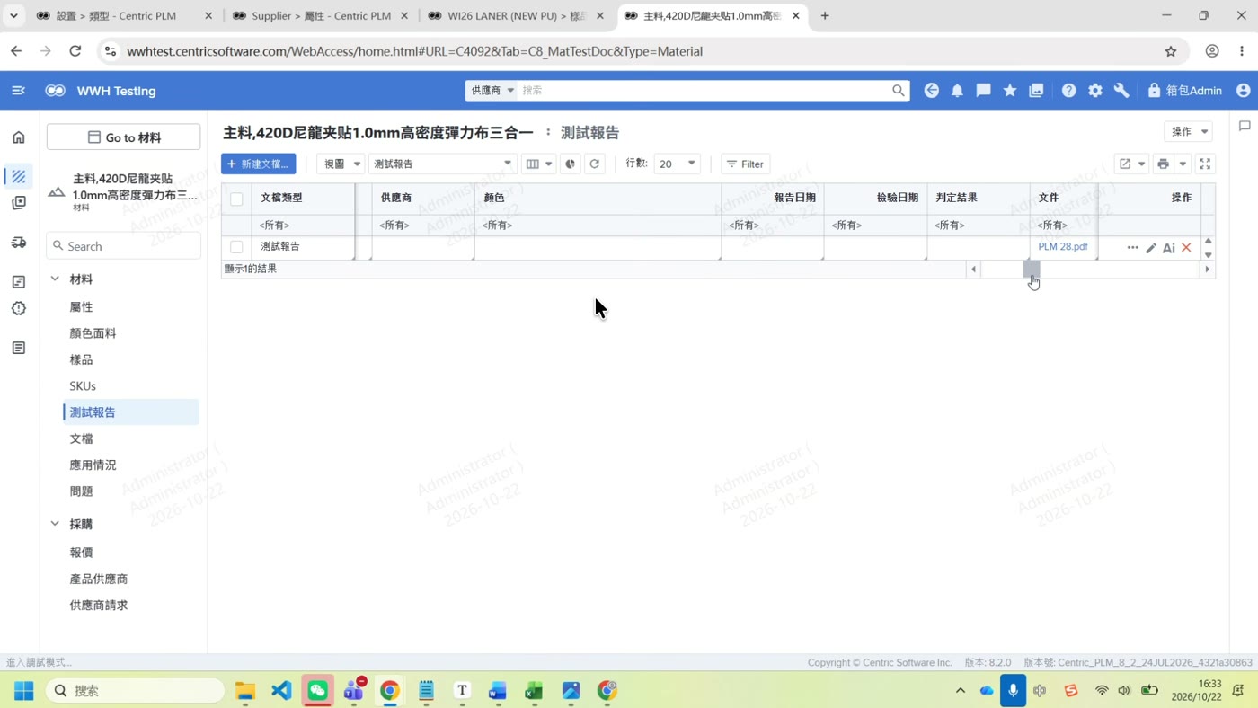The width and height of the screenshot is (1258, 708).
Task: Enter full screen mode for the table
Action: point(1205,164)
